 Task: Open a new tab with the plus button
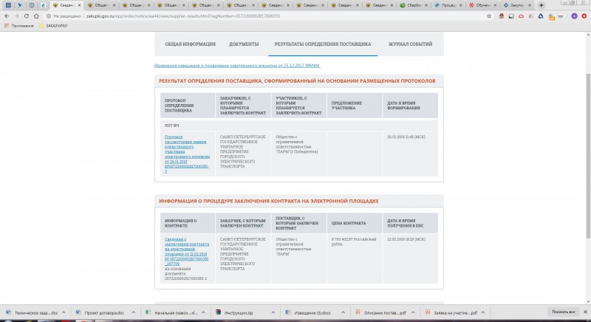(x=542, y=5)
